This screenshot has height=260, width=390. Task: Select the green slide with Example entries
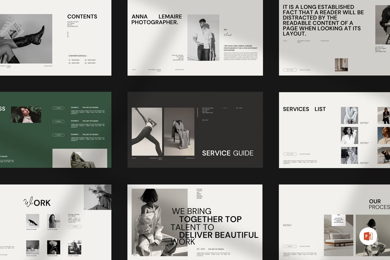(x=55, y=130)
